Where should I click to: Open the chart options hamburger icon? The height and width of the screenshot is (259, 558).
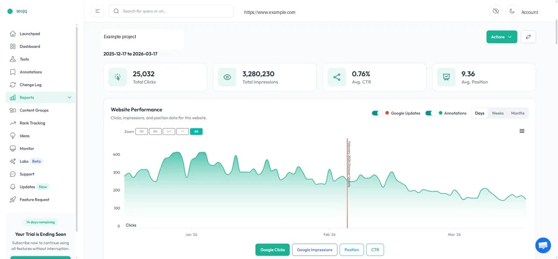tap(522, 131)
